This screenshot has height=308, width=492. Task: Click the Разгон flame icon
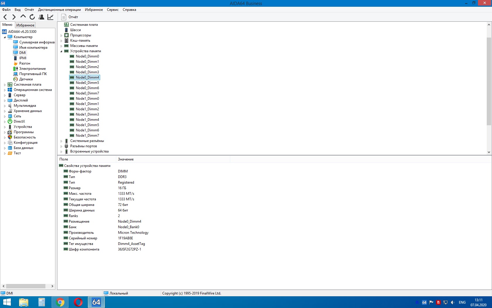[16, 63]
